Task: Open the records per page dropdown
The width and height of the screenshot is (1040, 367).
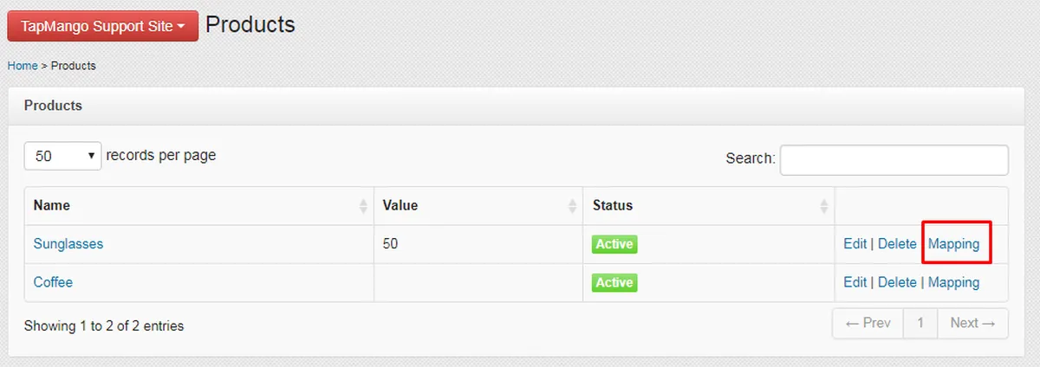Action: pyautogui.click(x=63, y=157)
